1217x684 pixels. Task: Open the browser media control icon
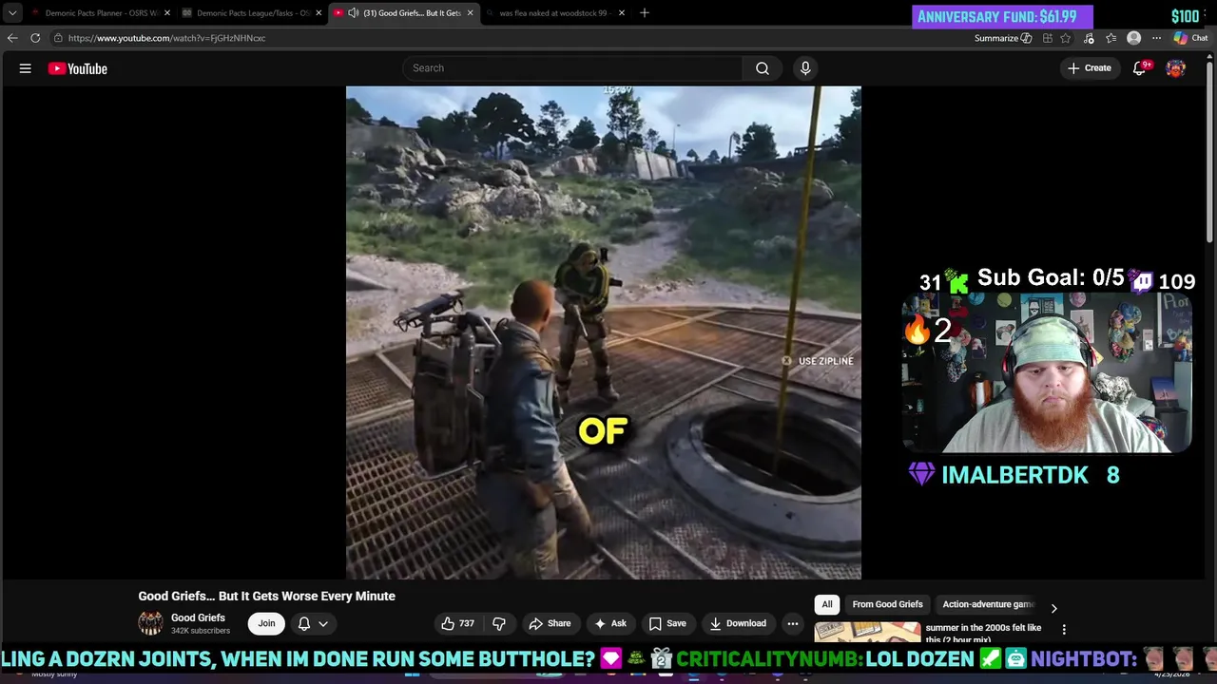point(1089,38)
